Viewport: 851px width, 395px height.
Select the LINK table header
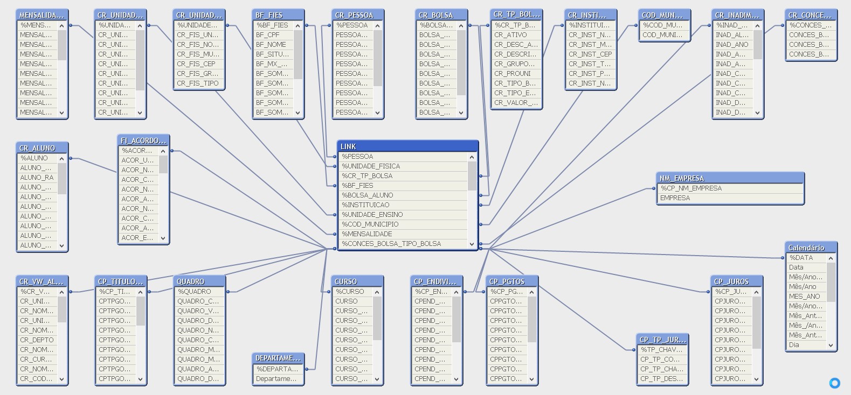coord(407,146)
